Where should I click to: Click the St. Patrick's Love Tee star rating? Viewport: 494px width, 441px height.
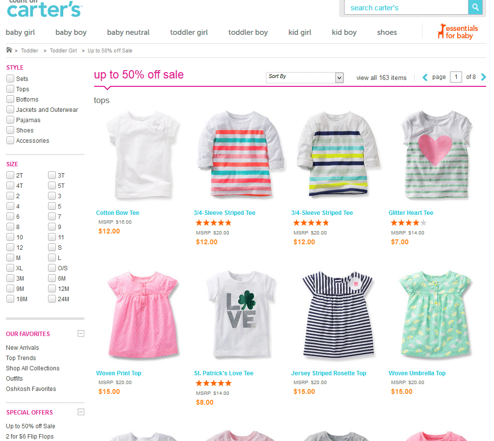[214, 383]
